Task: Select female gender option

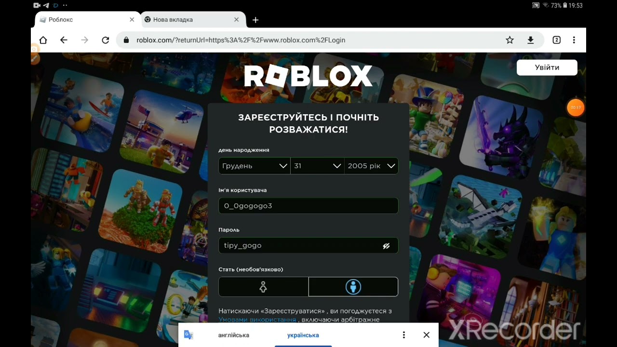Action: 263,287
